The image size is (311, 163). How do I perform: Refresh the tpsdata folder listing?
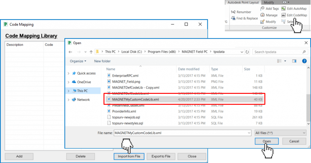tap(247, 52)
